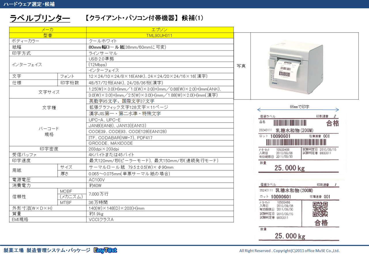Click the upper sample label with 合格 stamp
The width and height of the screenshot is (369, 255).
299,144
